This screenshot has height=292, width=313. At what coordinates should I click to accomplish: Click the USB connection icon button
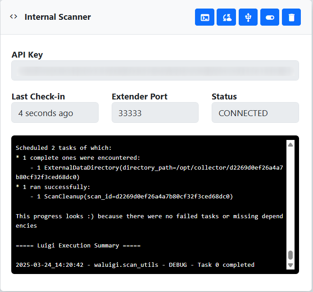248,18
